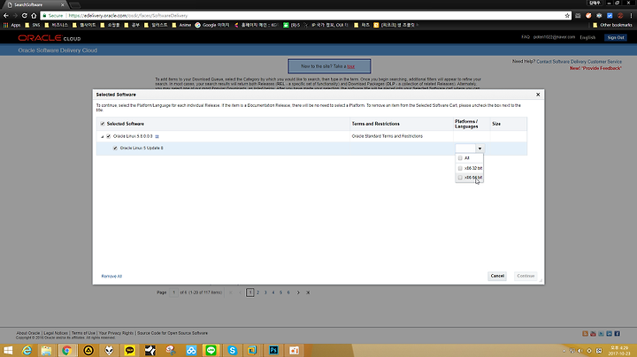Open Contact Software Delivery Customer Service link
The height and width of the screenshot is (357, 637).
(x=579, y=62)
